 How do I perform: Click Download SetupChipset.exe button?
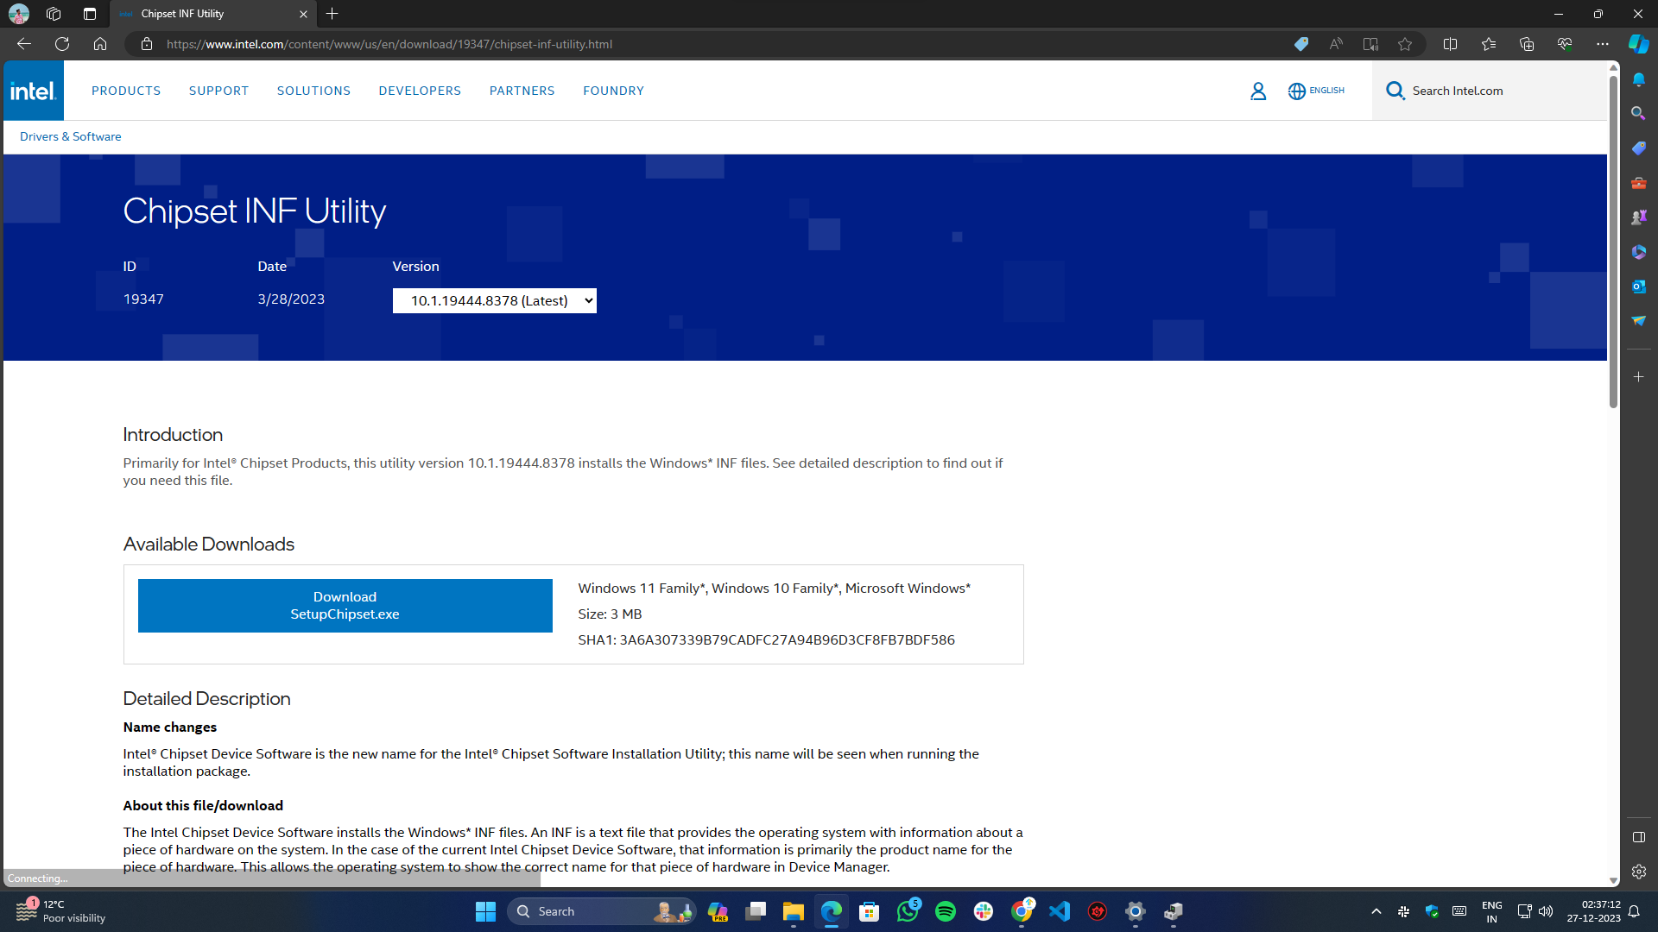click(x=345, y=604)
